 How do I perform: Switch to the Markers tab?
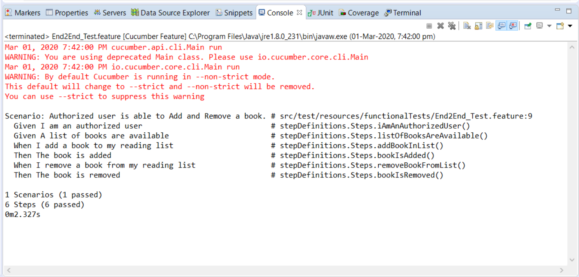[23, 13]
